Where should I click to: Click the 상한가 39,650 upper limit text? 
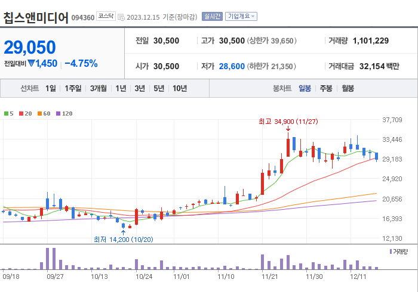(272, 41)
